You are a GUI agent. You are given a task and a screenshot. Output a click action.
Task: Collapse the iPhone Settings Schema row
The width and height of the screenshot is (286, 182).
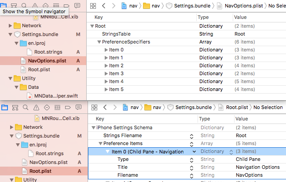point(93,128)
